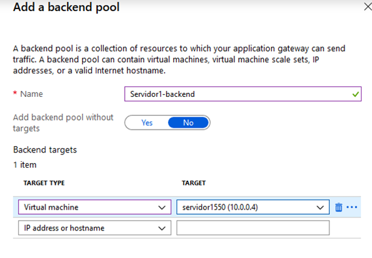Click the chevron arrow on servidor1550 target dropdown

(320, 208)
